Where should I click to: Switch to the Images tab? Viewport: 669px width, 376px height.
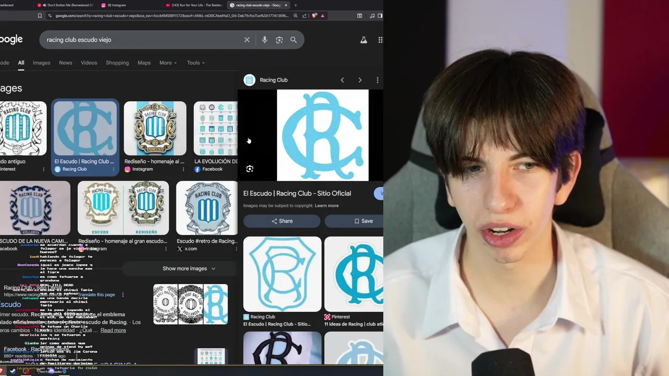coord(41,63)
